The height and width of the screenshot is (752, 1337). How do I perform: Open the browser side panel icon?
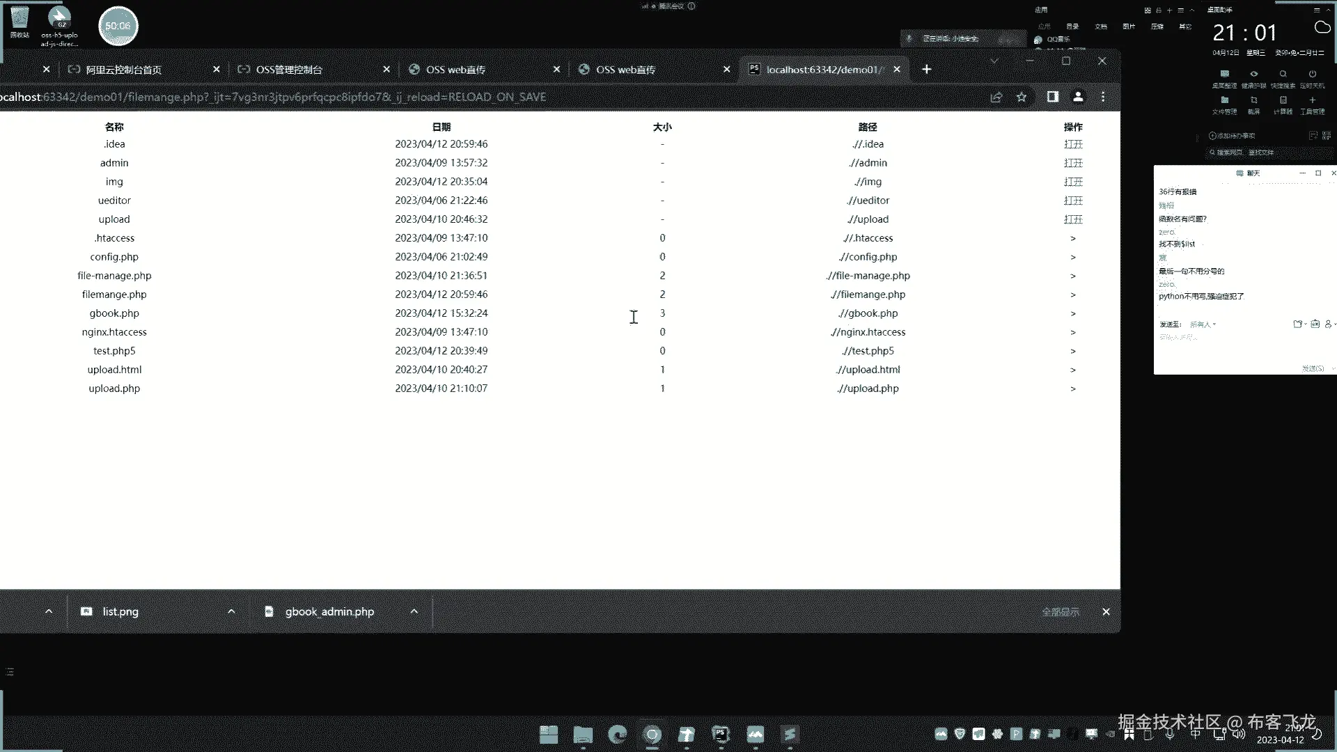1053,97
